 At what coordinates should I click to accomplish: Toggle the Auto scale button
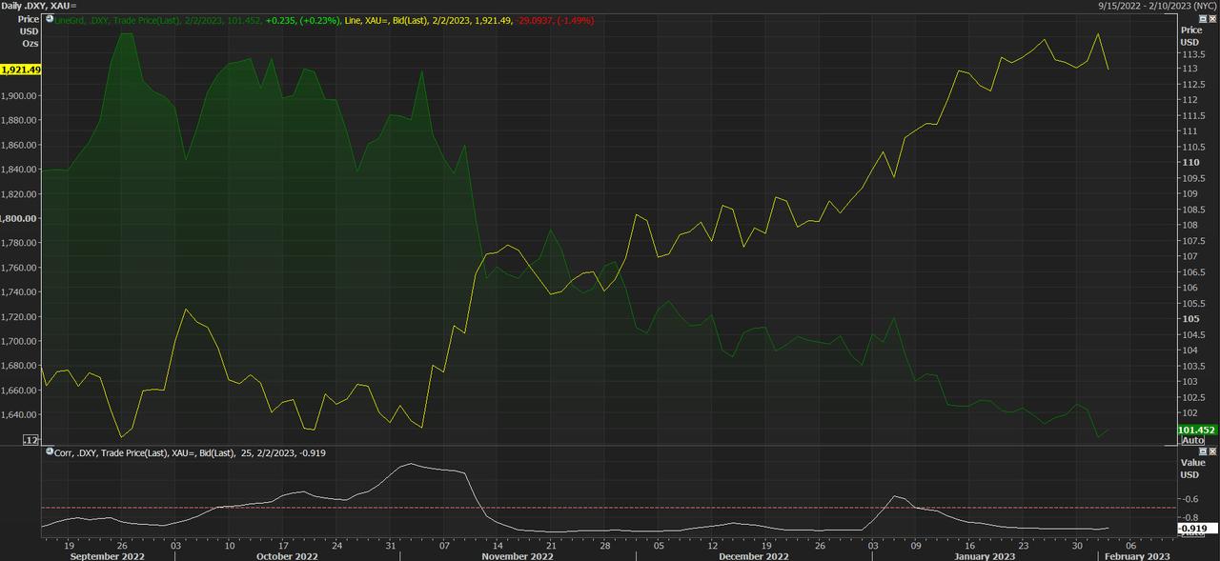click(1192, 441)
